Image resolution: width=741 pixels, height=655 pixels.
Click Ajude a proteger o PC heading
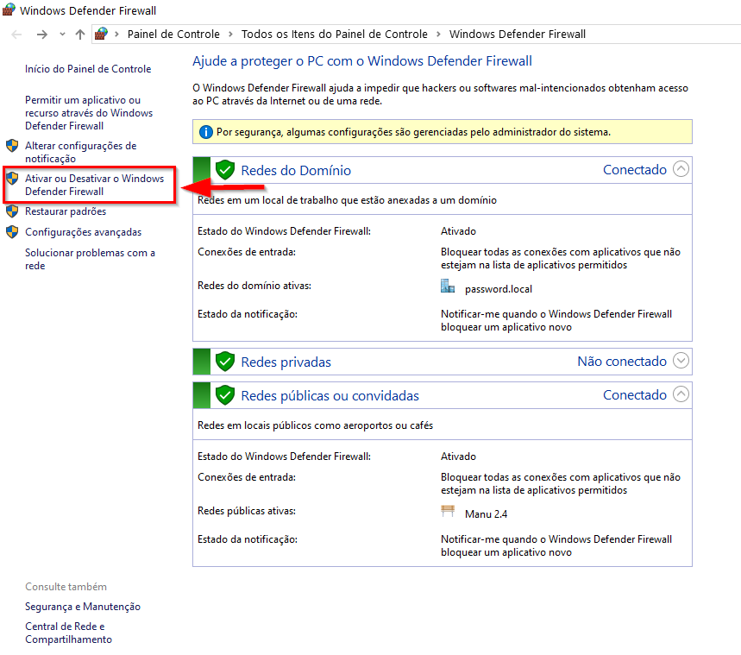[x=362, y=61]
